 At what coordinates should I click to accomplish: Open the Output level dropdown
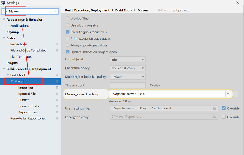128,60
